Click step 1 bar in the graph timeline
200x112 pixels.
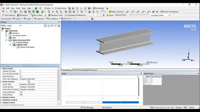pyautogui.click(x=84, y=102)
